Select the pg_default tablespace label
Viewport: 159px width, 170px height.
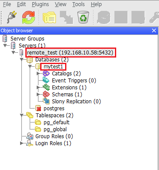(57, 122)
